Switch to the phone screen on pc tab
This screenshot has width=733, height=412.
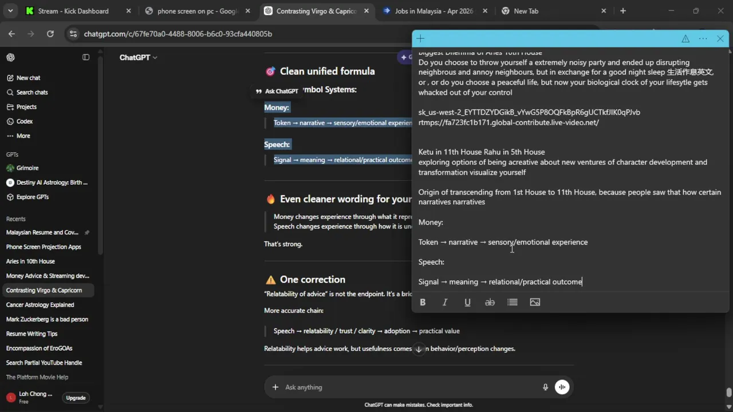click(198, 11)
